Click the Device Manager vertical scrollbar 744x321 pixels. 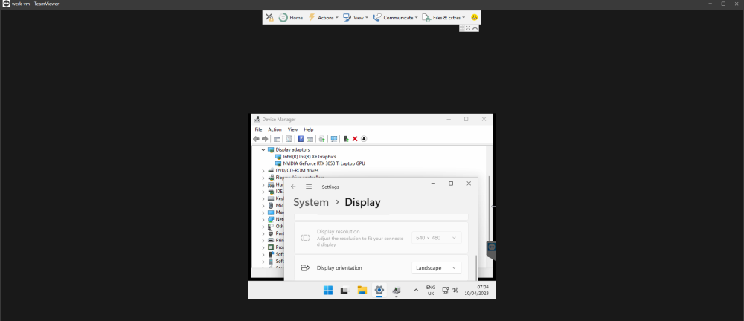tap(490, 209)
